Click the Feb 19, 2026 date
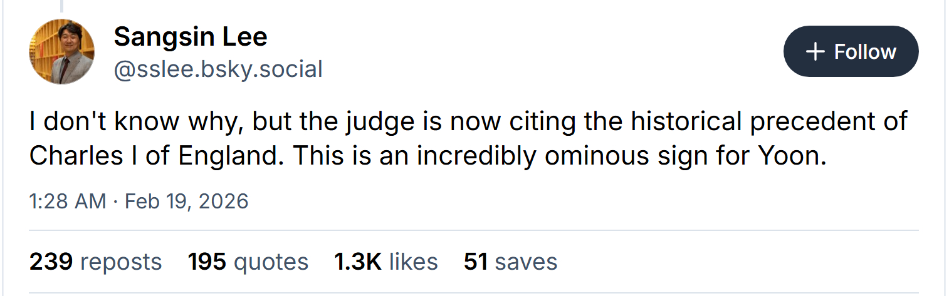949x296 pixels. tap(187, 202)
